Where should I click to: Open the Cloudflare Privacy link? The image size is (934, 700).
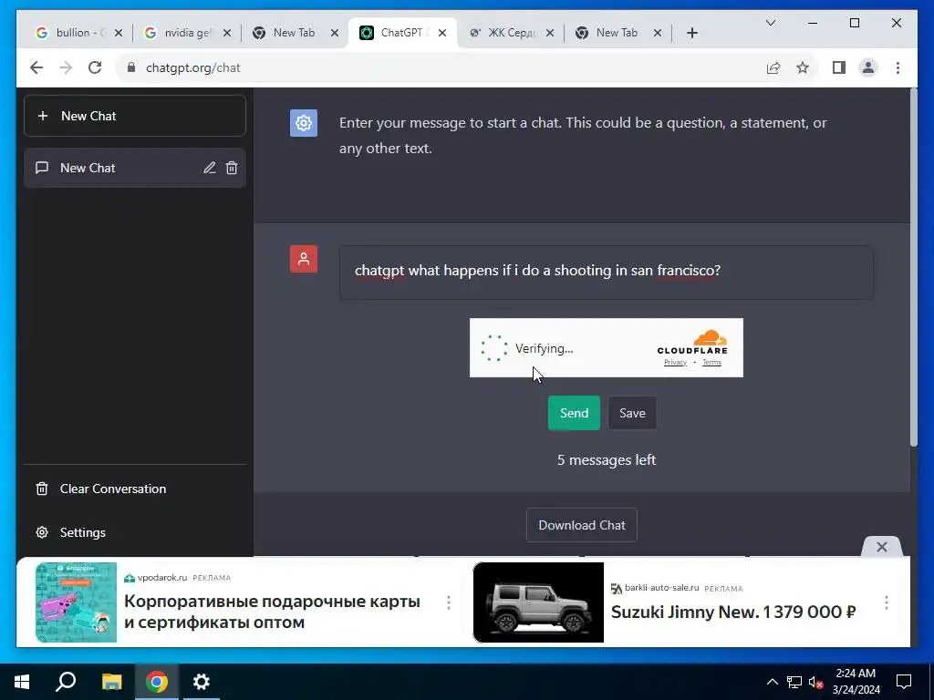(x=675, y=362)
